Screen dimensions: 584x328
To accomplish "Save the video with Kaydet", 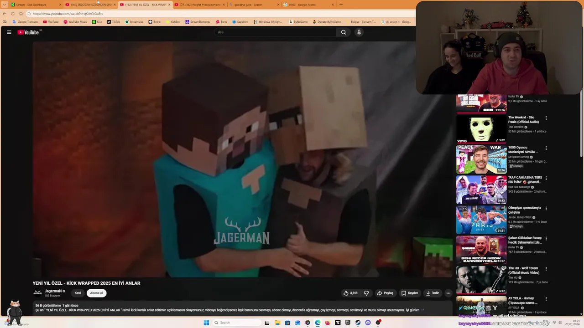I will (410, 293).
